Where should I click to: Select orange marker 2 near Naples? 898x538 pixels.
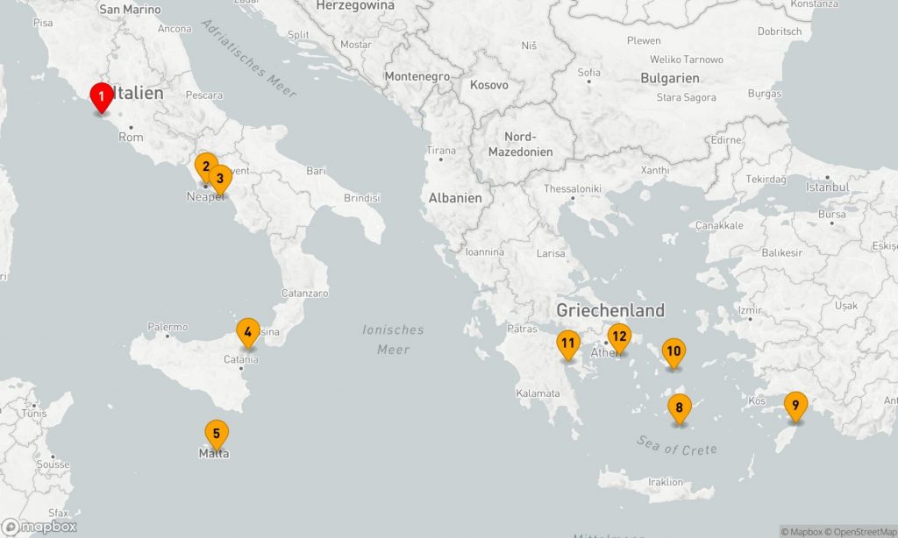point(205,166)
